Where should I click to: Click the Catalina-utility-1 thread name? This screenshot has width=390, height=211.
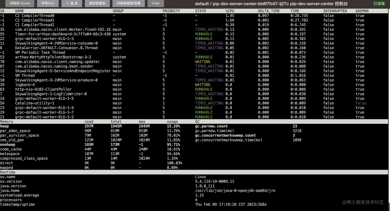(35, 103)
